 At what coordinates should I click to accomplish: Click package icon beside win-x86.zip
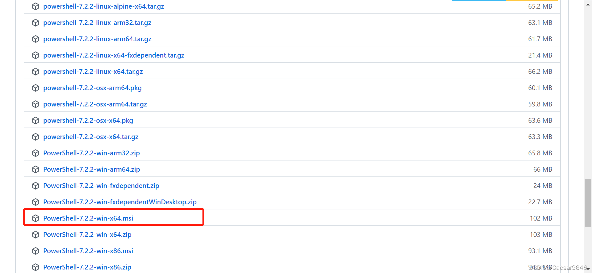pyautogui.click(x=36, y=267)
